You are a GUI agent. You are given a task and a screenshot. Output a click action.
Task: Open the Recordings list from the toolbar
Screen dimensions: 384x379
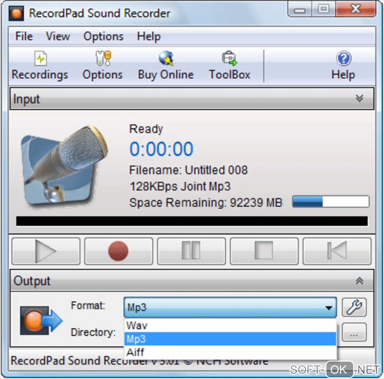(40, 65)
